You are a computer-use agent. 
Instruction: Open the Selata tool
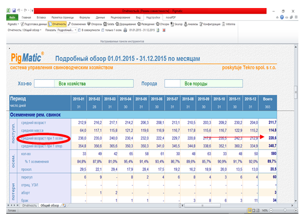point(109,24)
